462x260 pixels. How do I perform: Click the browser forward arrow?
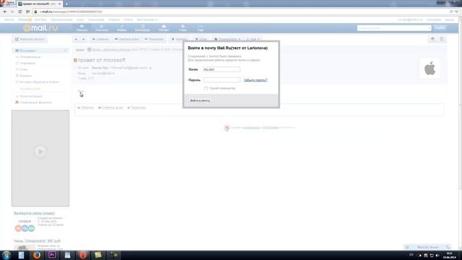pyautogui.click(x=12, y=12)
